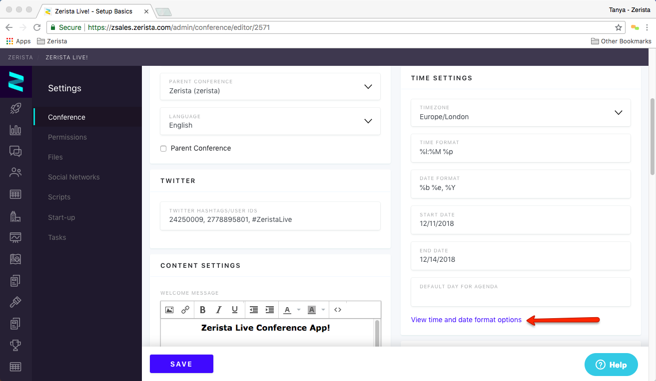The height and width of the screenshot is (381, 656).
Task: Toggle source code view in editor
Action: click(x=338, y=310)
